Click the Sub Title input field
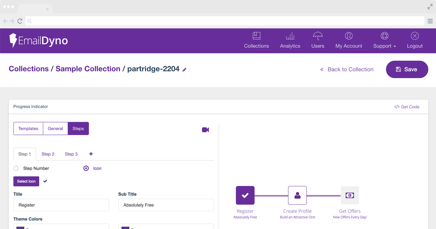Viewport: 436px width, 229px height. [166, 205]
